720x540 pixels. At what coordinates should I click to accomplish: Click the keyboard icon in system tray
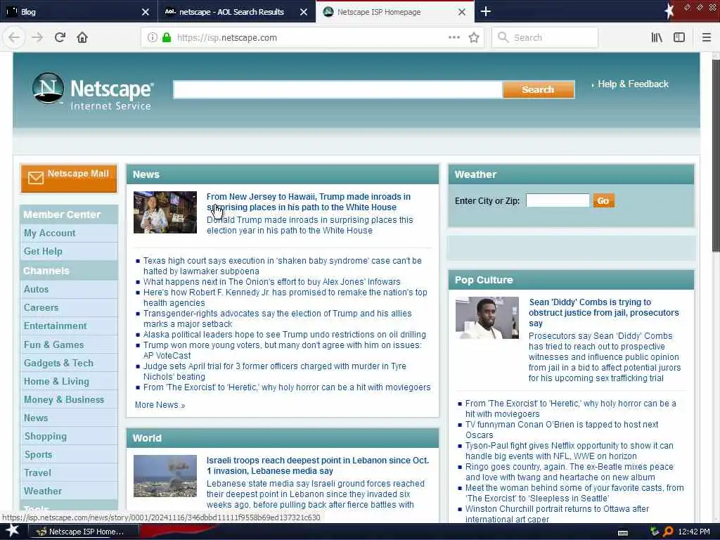(x=623, y=532)
